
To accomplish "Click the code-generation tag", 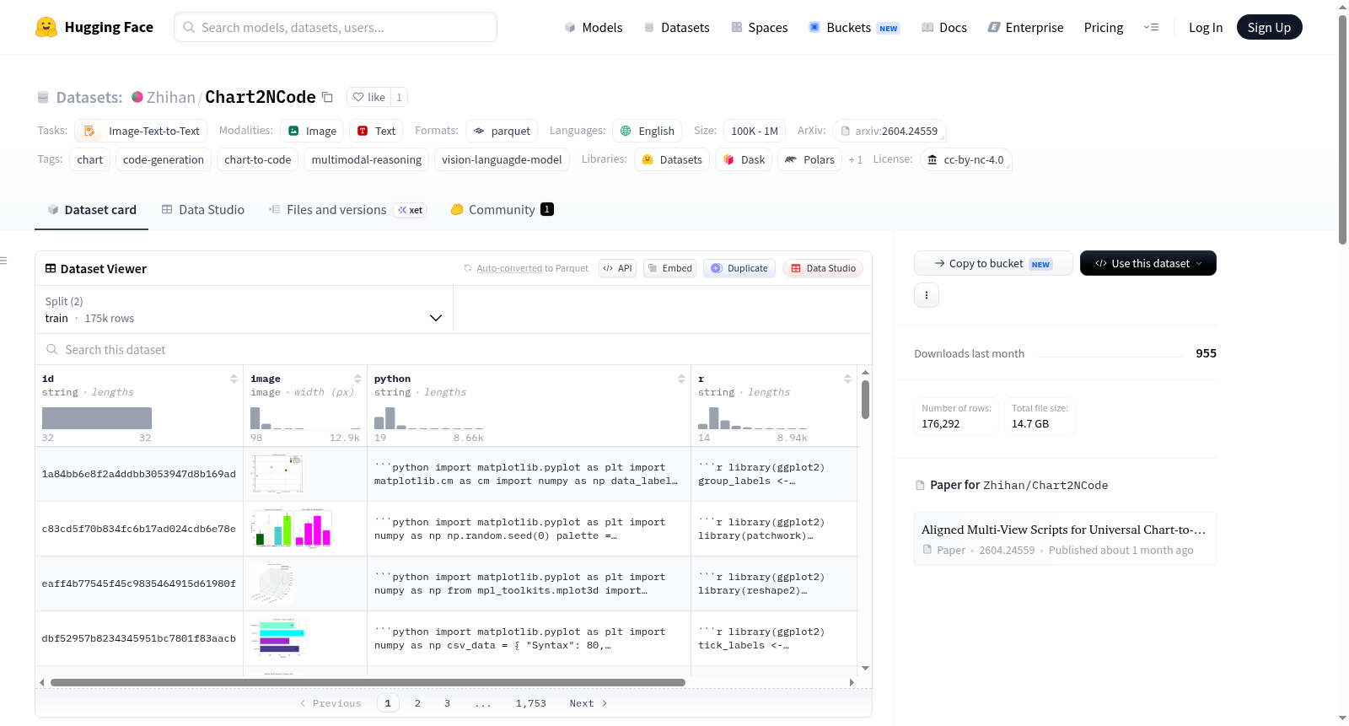I will point(164,159).
